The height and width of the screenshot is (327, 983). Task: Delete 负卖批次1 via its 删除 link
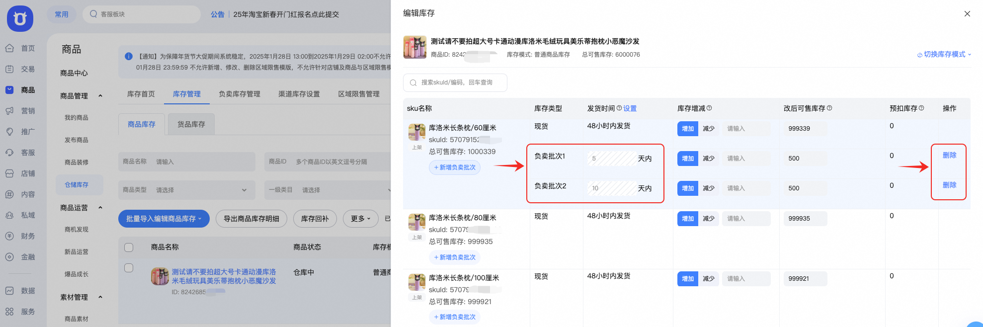tap(950, 155)
